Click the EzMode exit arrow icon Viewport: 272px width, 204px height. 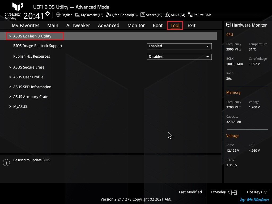click(234, 192)
